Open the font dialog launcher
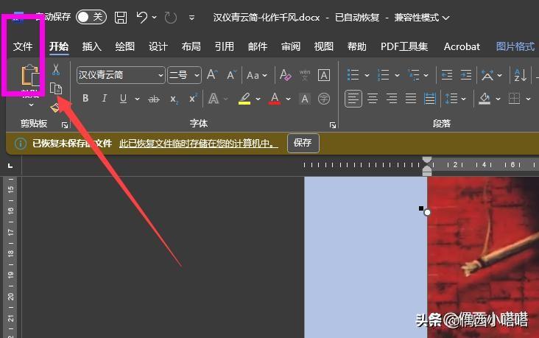This screenshot has width=539, height=338. 332,125
